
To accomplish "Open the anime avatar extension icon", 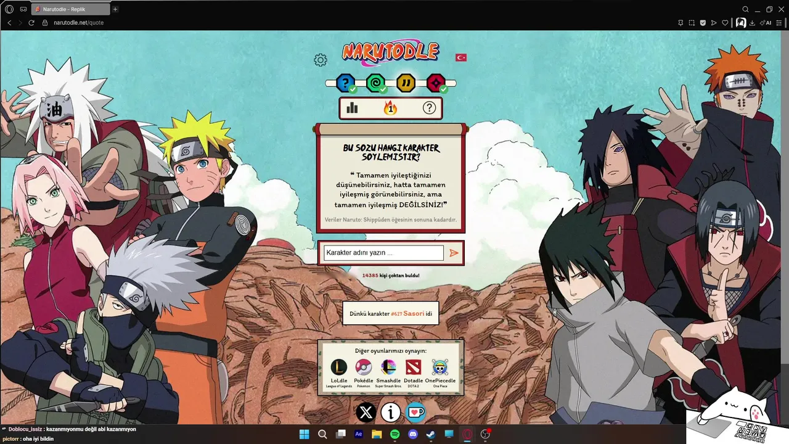I will (x=741, y=23).
